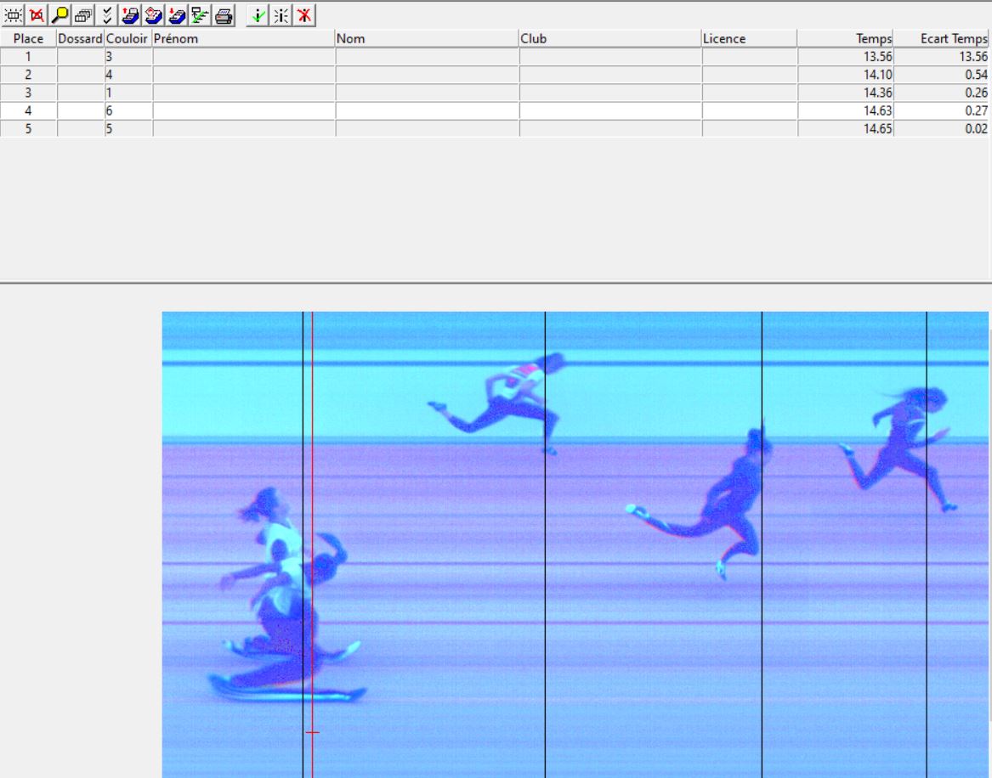Viewport: 992px width, 778px height.
Task: Click file box icon with red down arrow
Action: (177, 15)
